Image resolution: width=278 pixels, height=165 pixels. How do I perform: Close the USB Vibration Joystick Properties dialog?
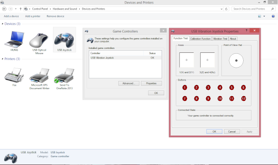[x=255, y=30]
